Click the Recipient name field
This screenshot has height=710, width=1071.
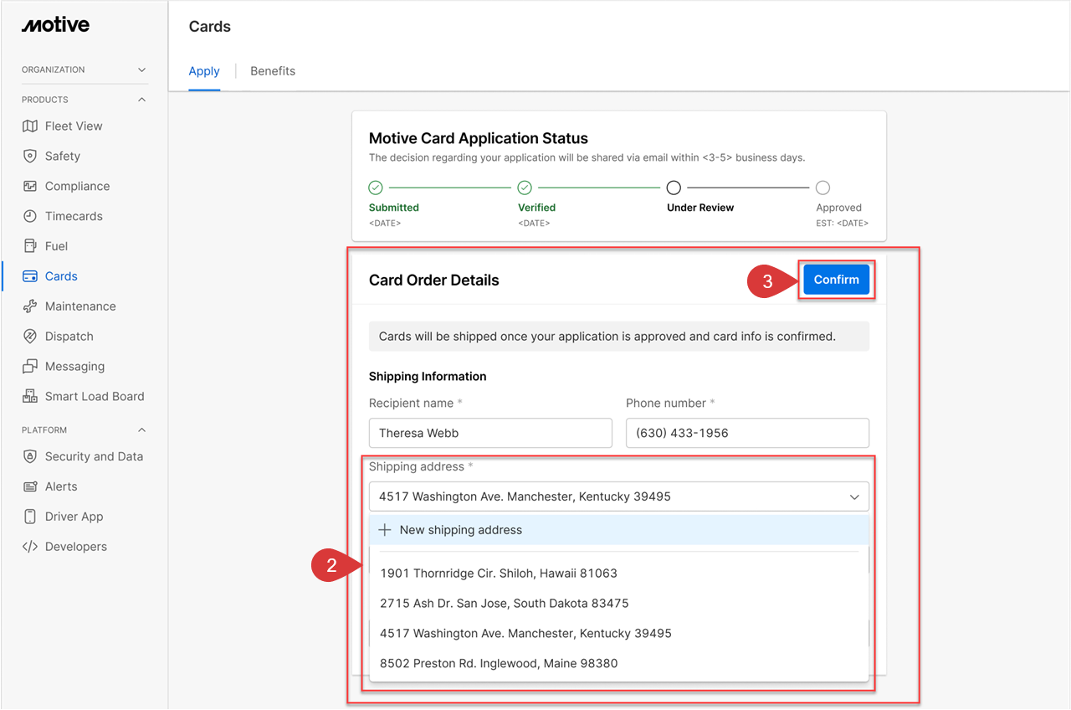point(490,434)
